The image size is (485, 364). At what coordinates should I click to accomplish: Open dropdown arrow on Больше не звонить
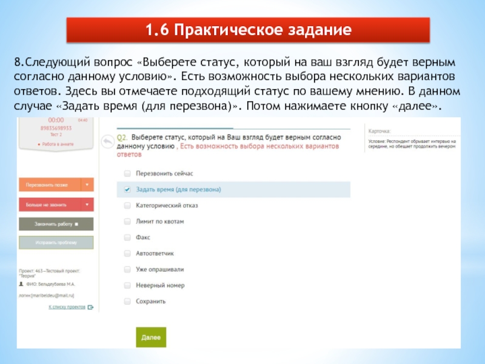[x=87, y=204]
